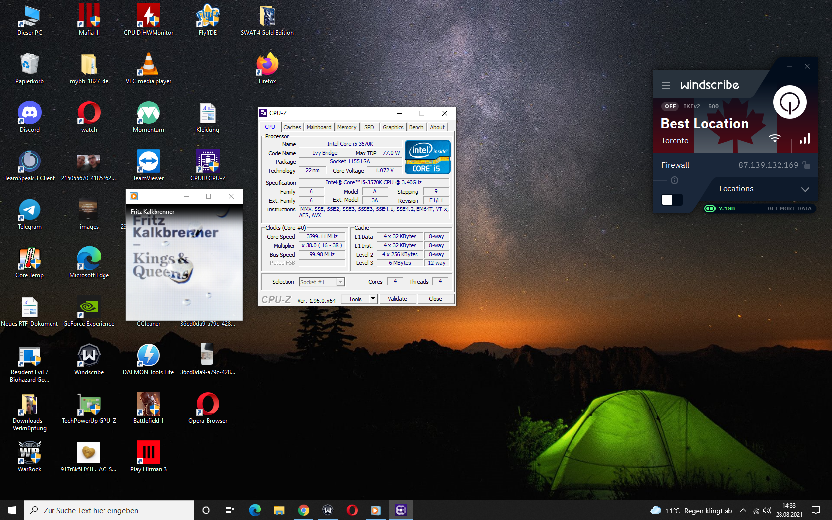Click the Windscribe firewall info icon
This screenshot has height=520, width=832.
675,180
